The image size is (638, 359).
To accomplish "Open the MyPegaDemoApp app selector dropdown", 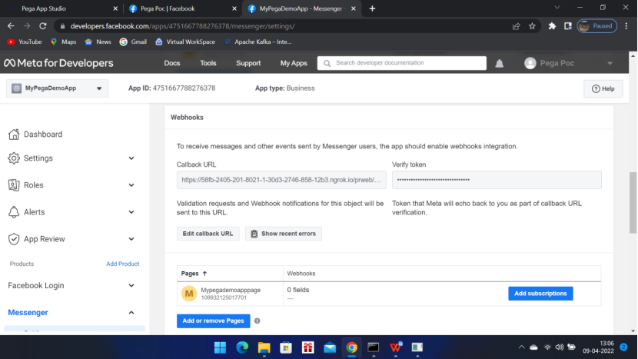I will pos(57,88).
